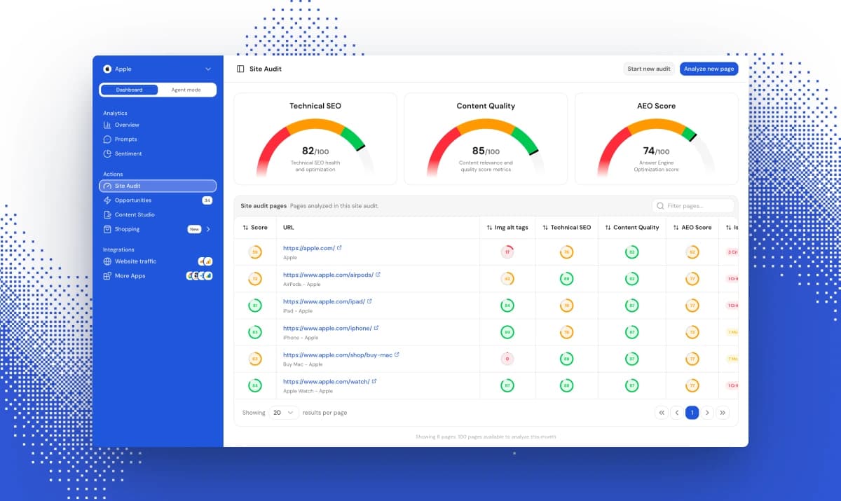Open external link icon beside the watch URL
The width and height of the screenshot is (841, 501).
pyautogui.click(x=374, y=380)
